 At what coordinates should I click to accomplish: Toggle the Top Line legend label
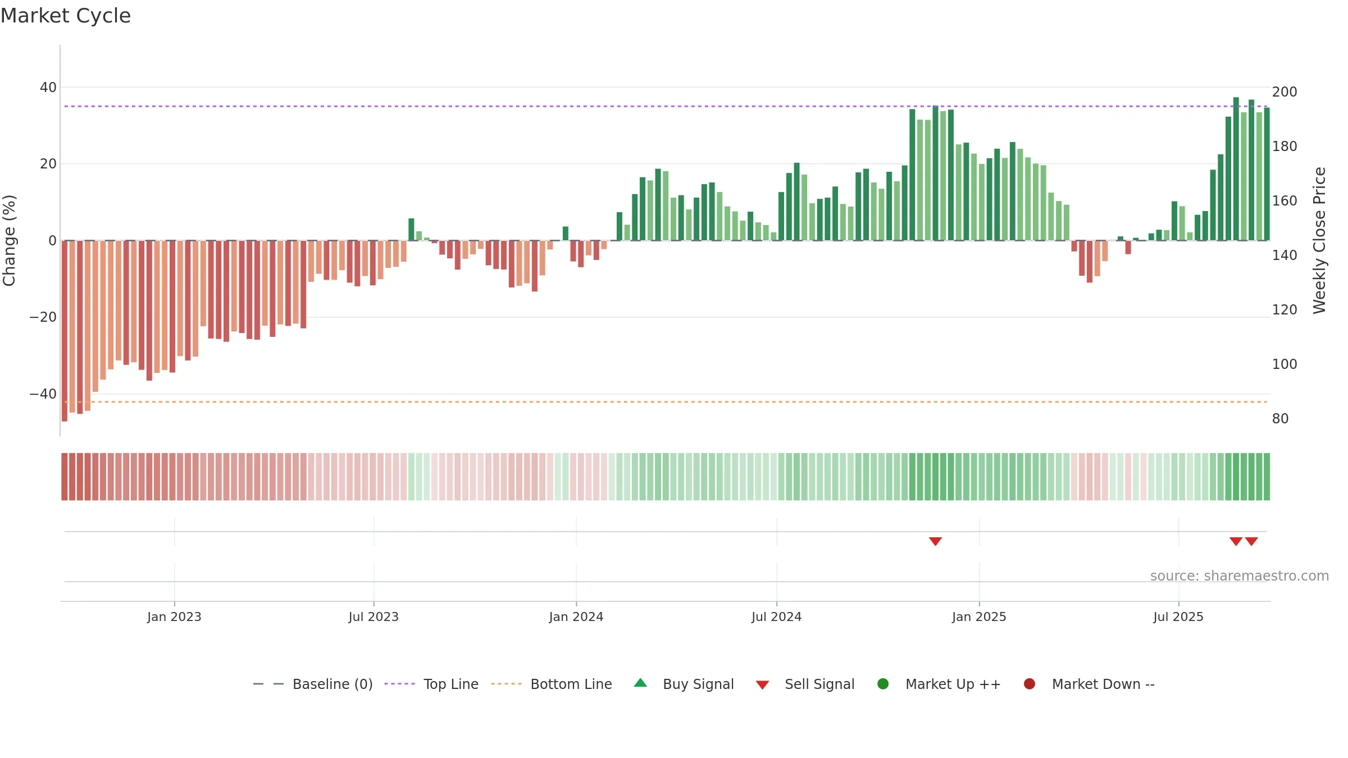coord(451,684)
